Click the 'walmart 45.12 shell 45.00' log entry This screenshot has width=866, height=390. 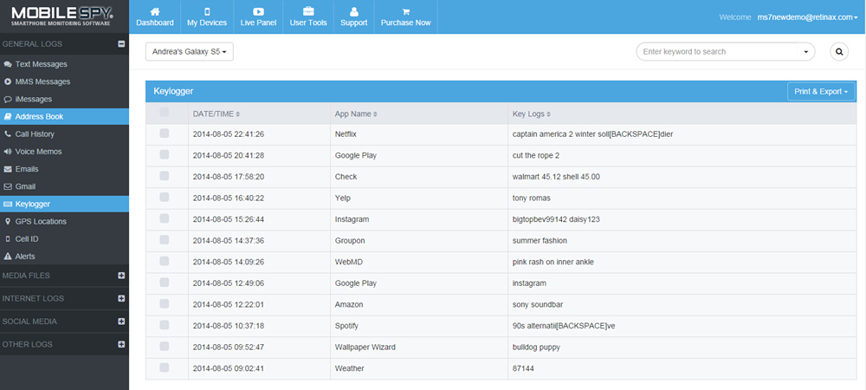pyautogui.click(x=556, y=177)
